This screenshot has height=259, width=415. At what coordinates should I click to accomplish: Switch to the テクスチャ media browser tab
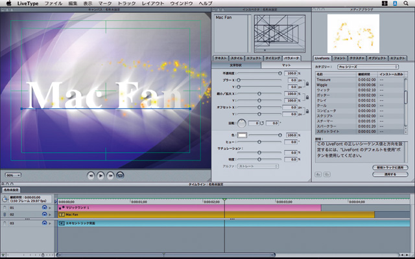click(x=357, y=58)
